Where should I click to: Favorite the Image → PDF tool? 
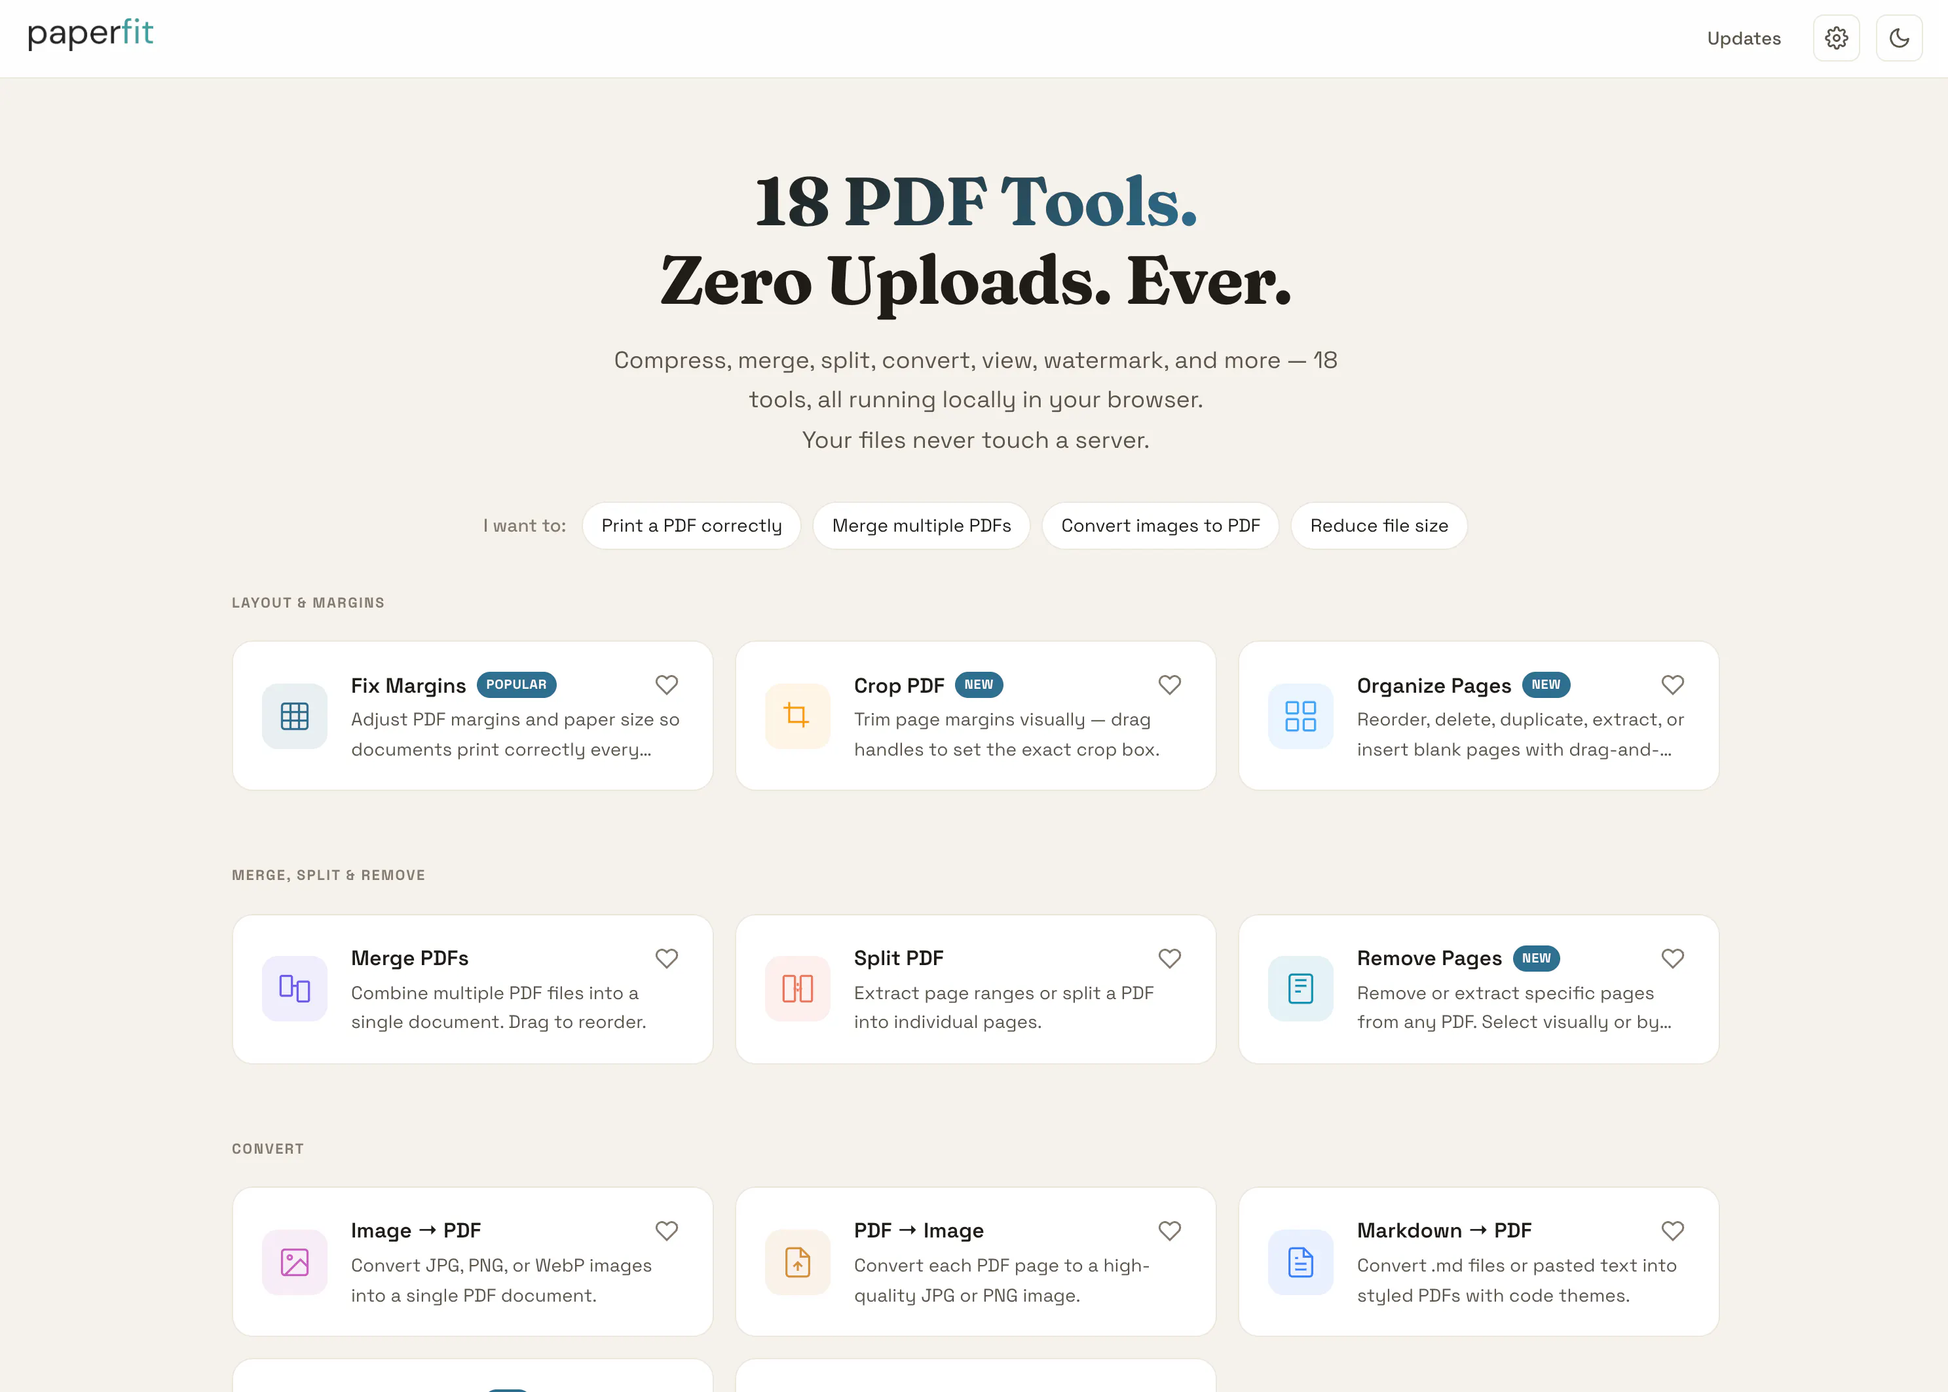(x=666, y=1231)
